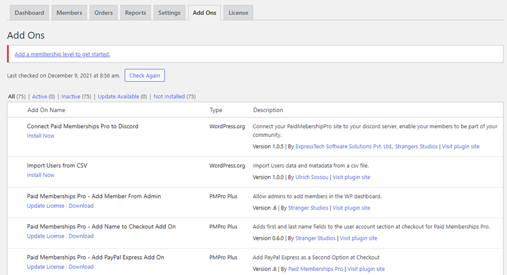Select the Settings tab
Screen dimensions: 507x275
coord(169,13)
